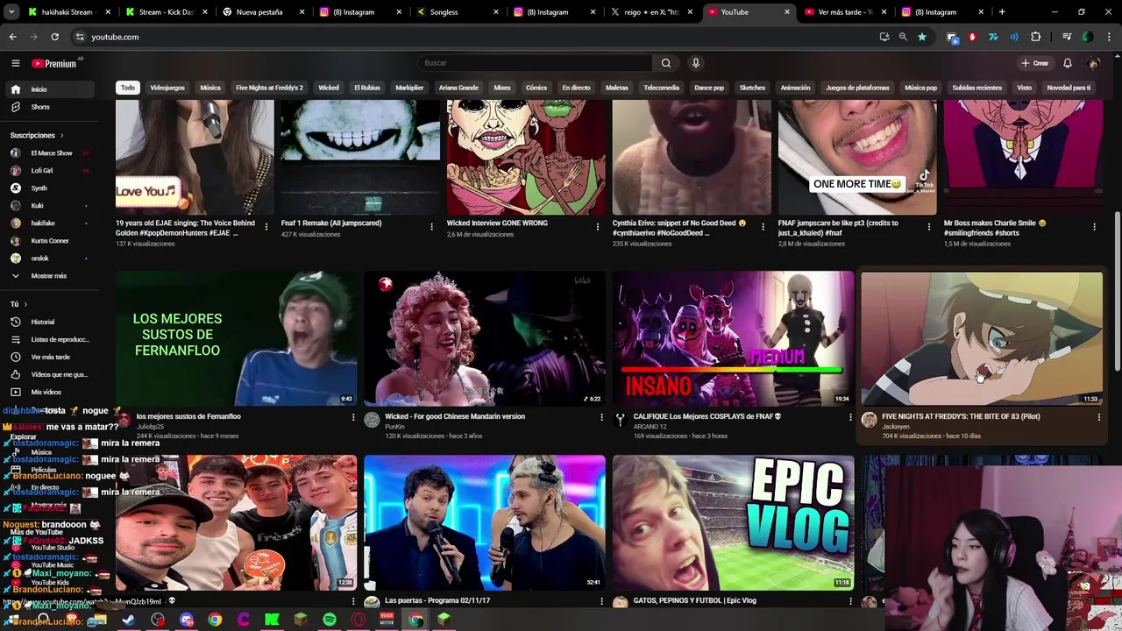The image size is (1122, 631).
Task: Select the Todo filter chip
Action: [128, 88]
